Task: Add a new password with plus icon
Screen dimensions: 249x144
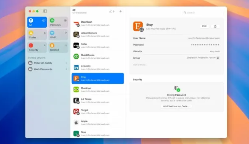Action: 120,11
